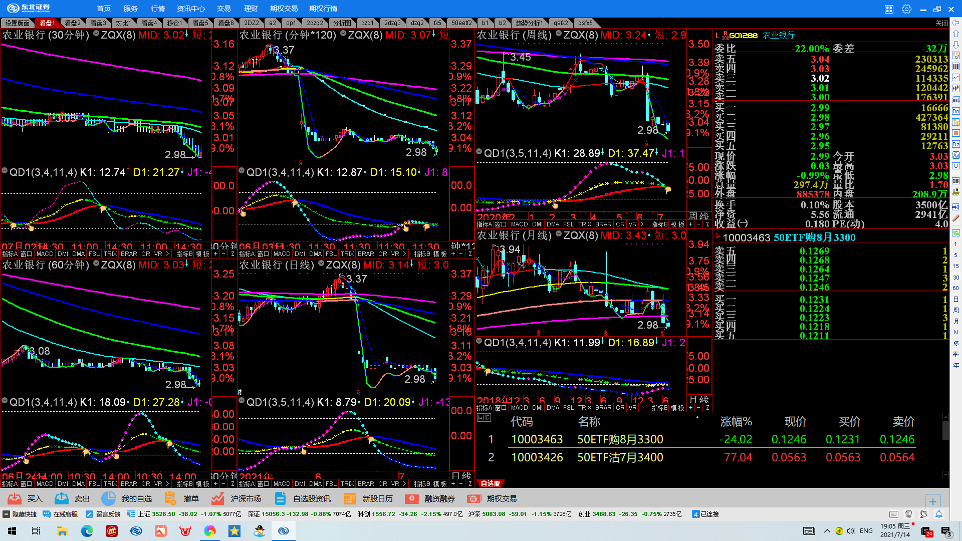The image size is (962, 541).
Task: Open the four-square layout icon in title bar
Action: click(889, 9)
